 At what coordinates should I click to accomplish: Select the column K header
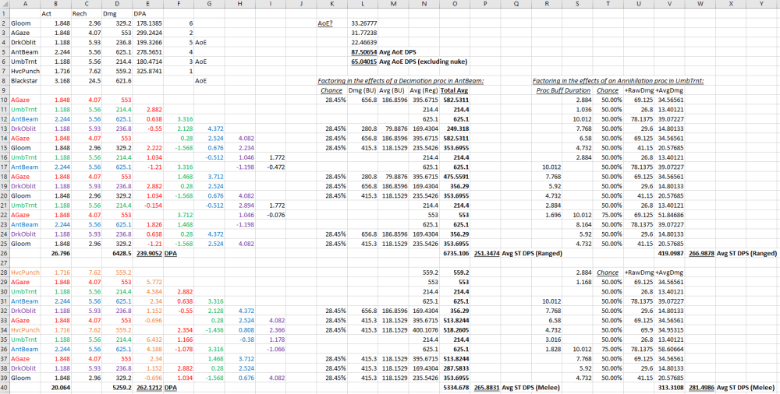click(x=334, y=4)
